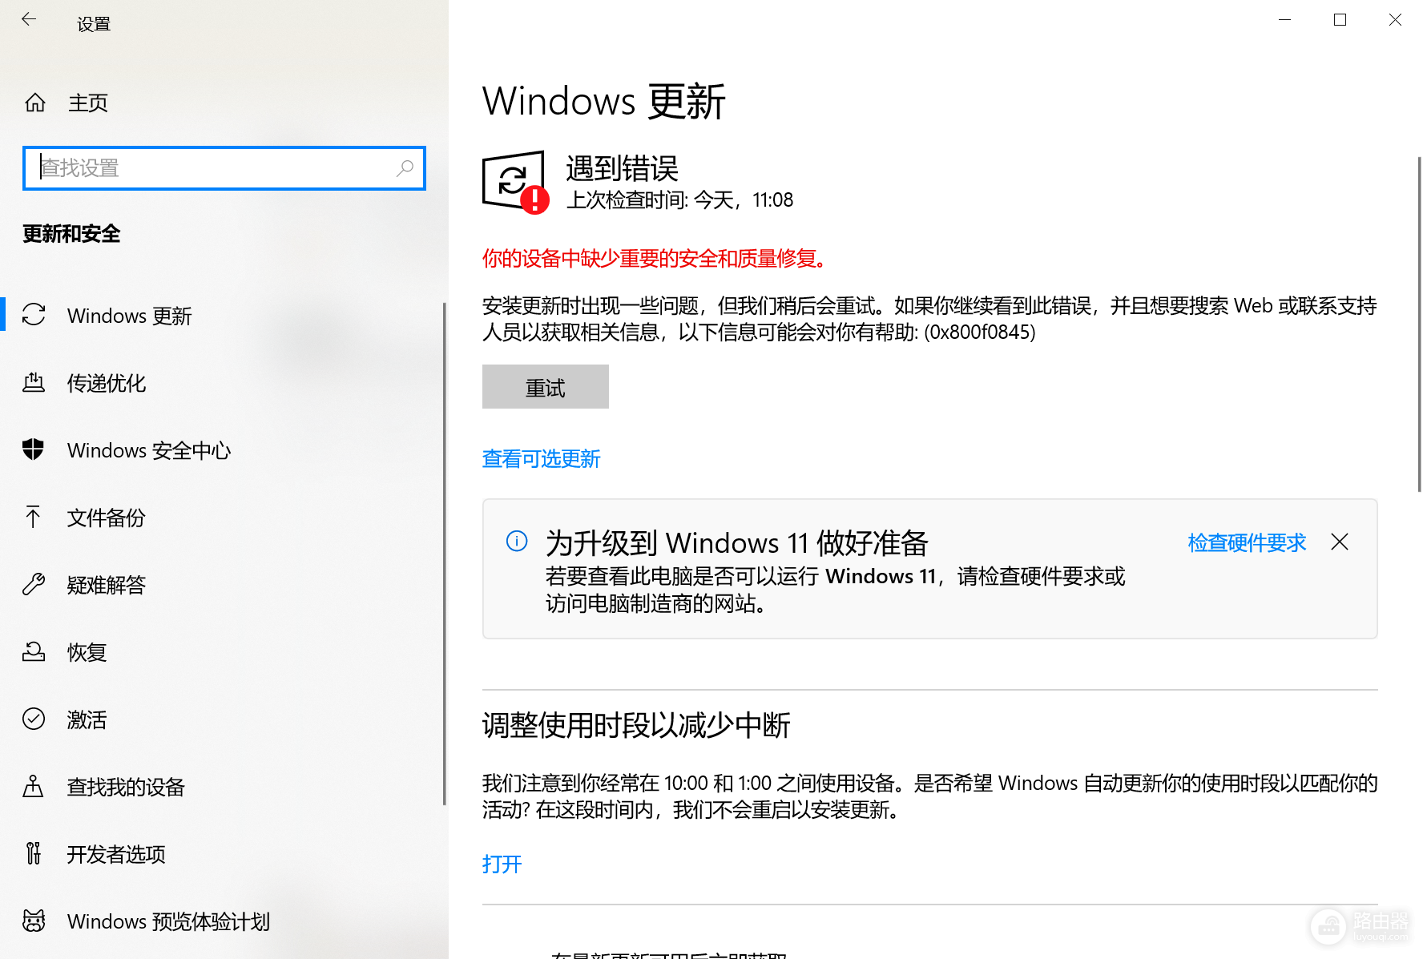This screenshot has width=1423, height=959.
Task: Click the 激活 checkmark circle icon
Action: 34,719
